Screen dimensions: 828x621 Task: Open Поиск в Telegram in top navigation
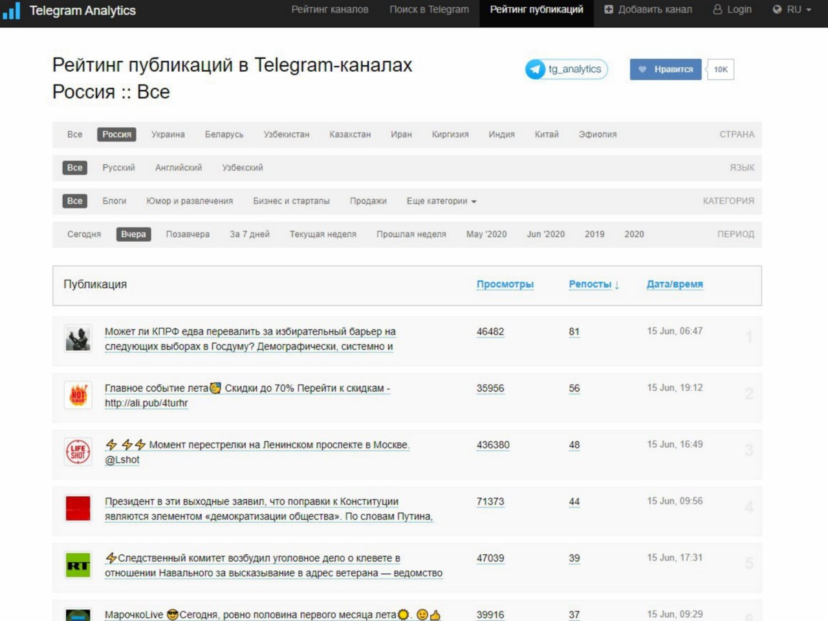(x=430, y=10)
